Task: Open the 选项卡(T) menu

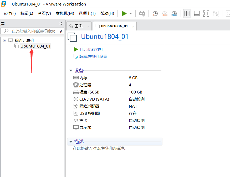Action: tap(87, 13)
